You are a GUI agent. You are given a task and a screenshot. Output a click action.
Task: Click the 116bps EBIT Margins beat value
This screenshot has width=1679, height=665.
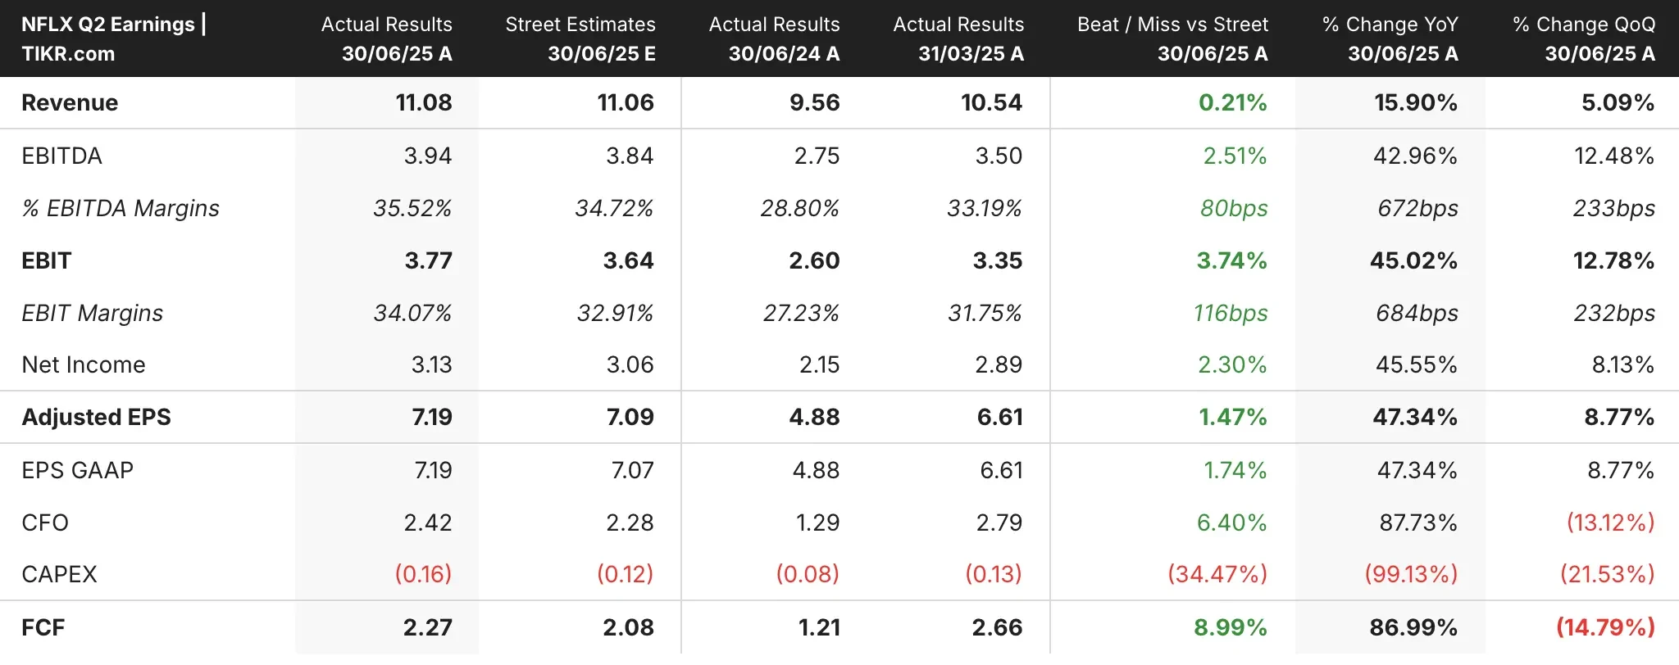point(1230,313)
